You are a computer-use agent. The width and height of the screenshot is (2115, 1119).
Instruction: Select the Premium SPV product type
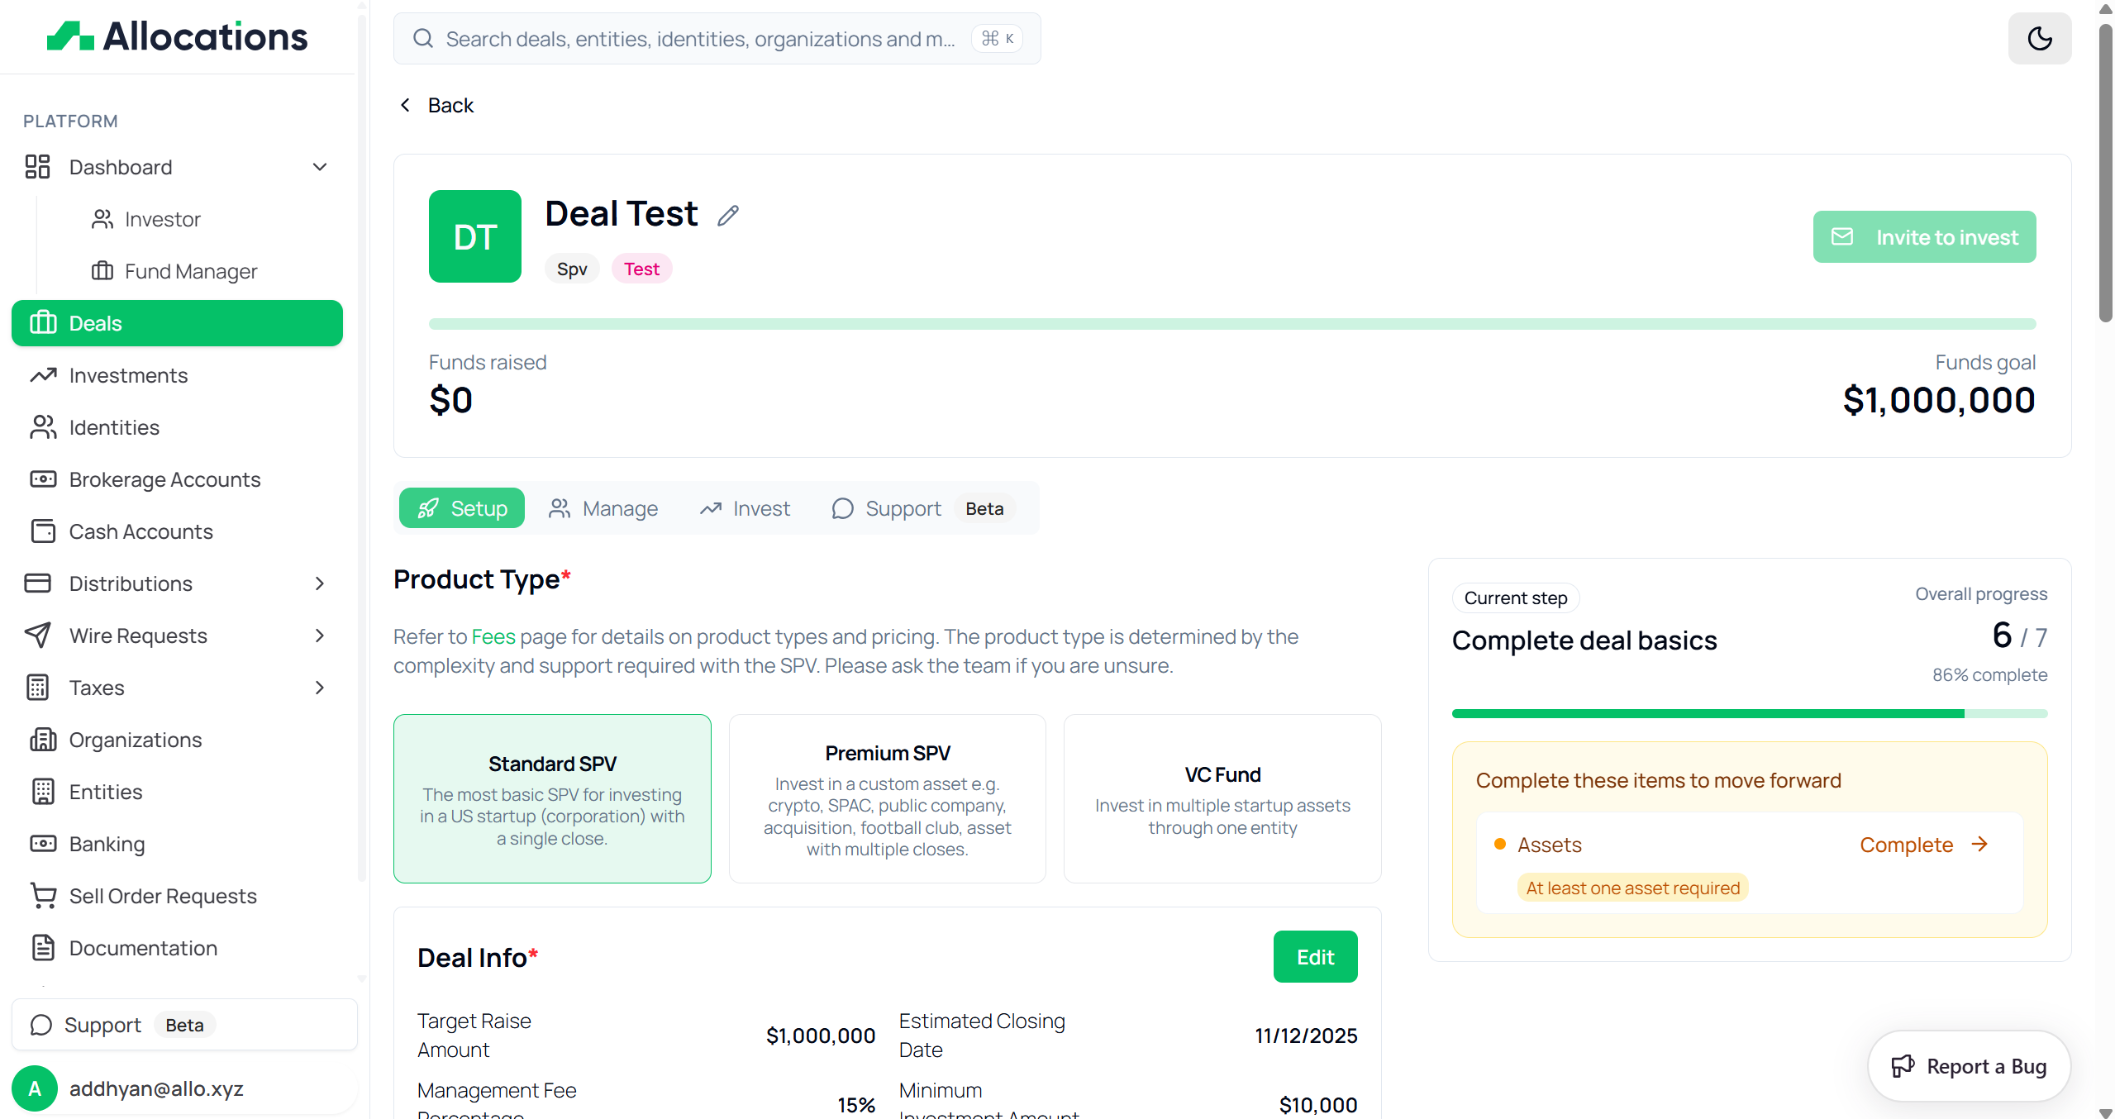(x=887, y=798)
